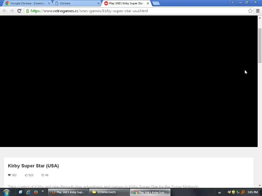The image size is (262, 196).
Task: Close the middle Chrome tab
Action: (x=99, y=3)
